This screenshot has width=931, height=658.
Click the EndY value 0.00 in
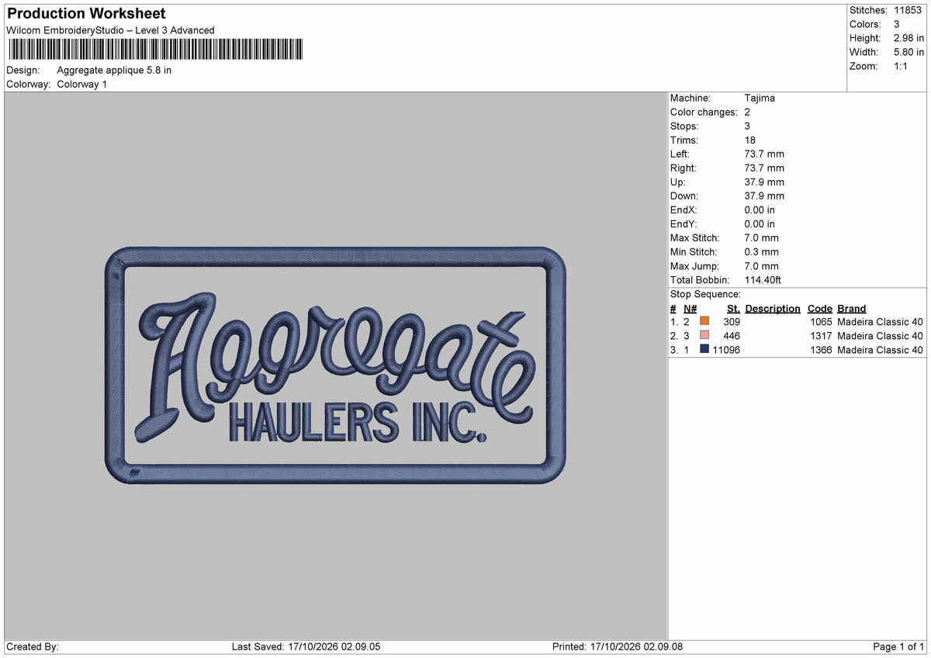pos(760,223)
